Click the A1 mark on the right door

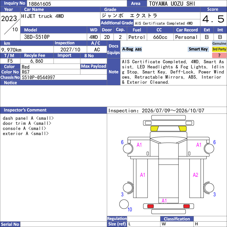click(199, 145)
